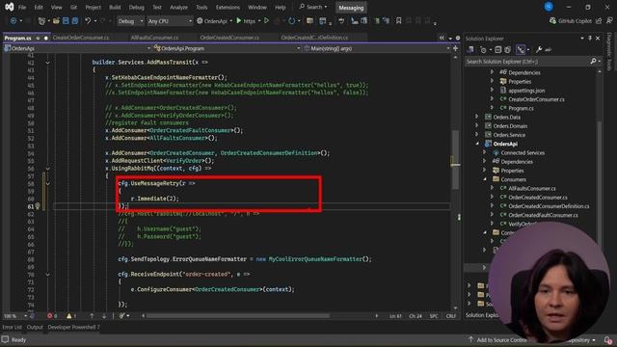Open the Output panel tab
The width and height of the screenshot is (617, 347).
tap(35, 328)
